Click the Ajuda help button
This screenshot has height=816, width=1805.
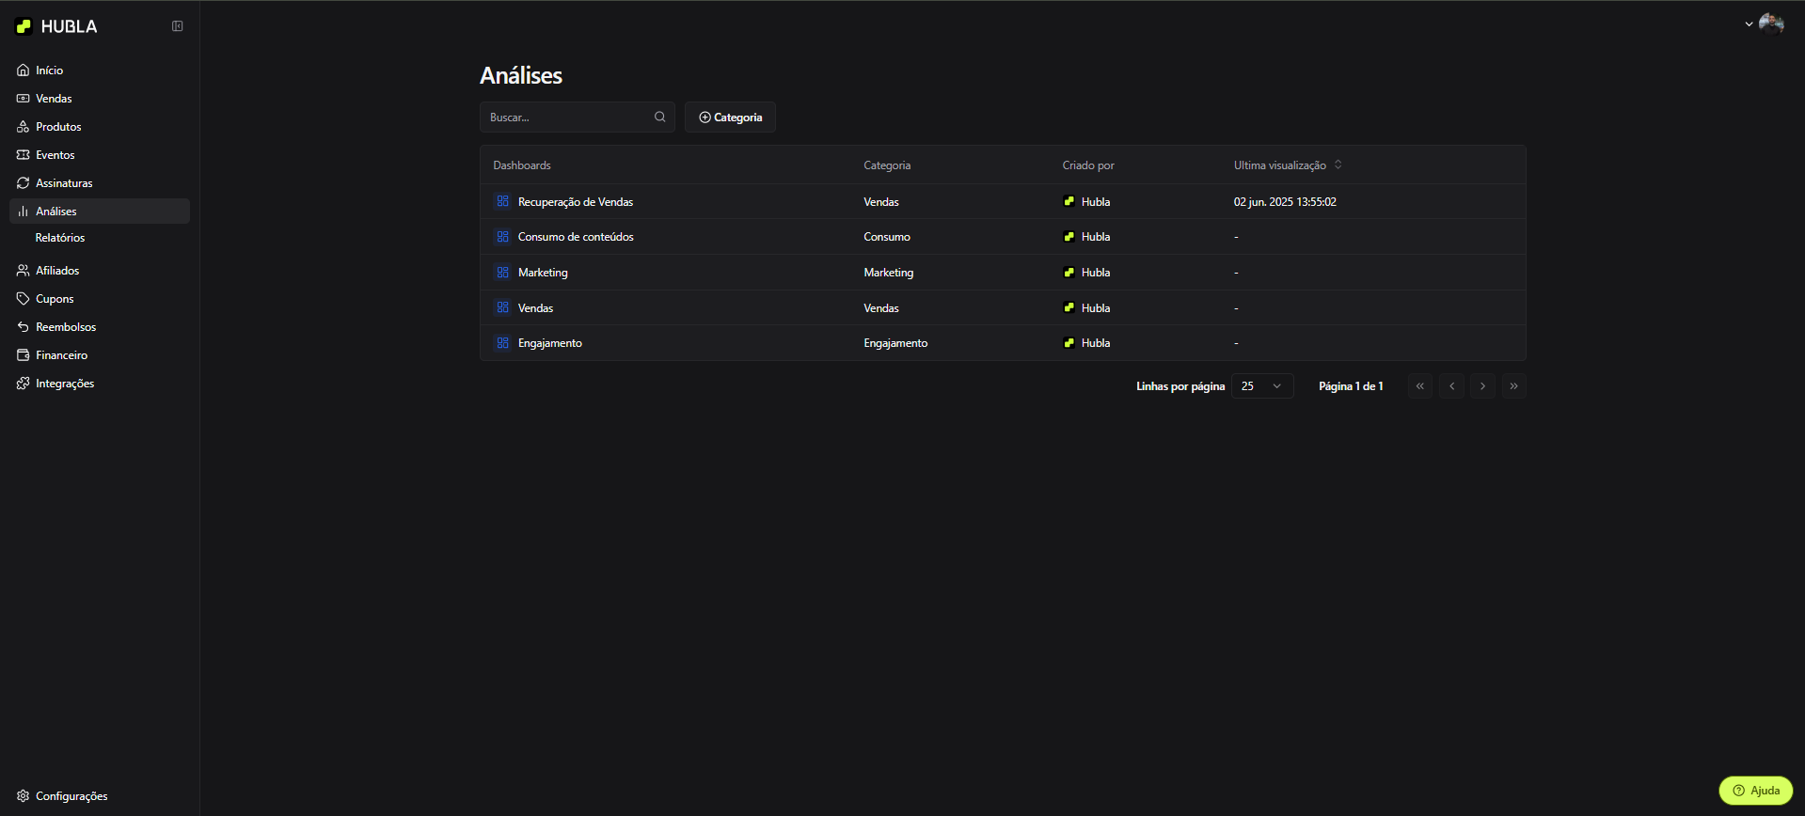click(x=1755, y=791)
